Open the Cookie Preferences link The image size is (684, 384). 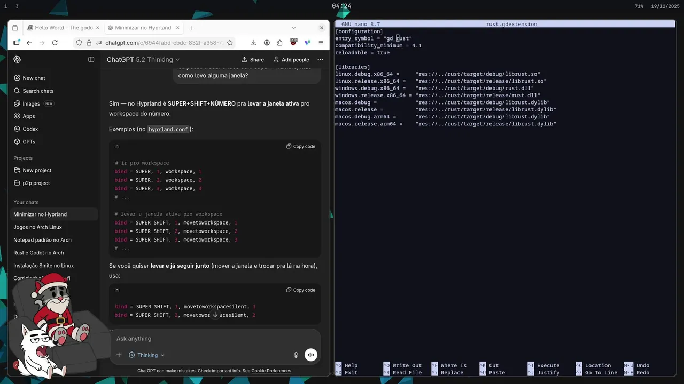click(x=271, y=371)
